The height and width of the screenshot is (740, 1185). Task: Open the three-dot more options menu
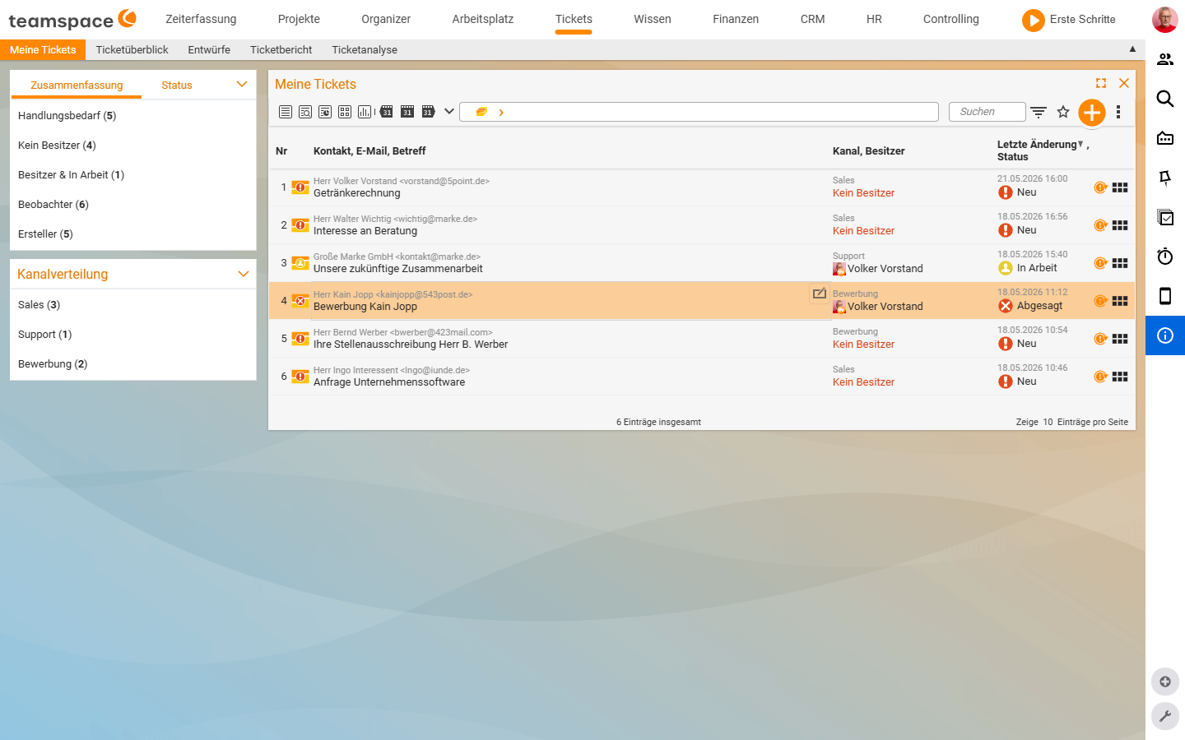(x=1118, y=112)
